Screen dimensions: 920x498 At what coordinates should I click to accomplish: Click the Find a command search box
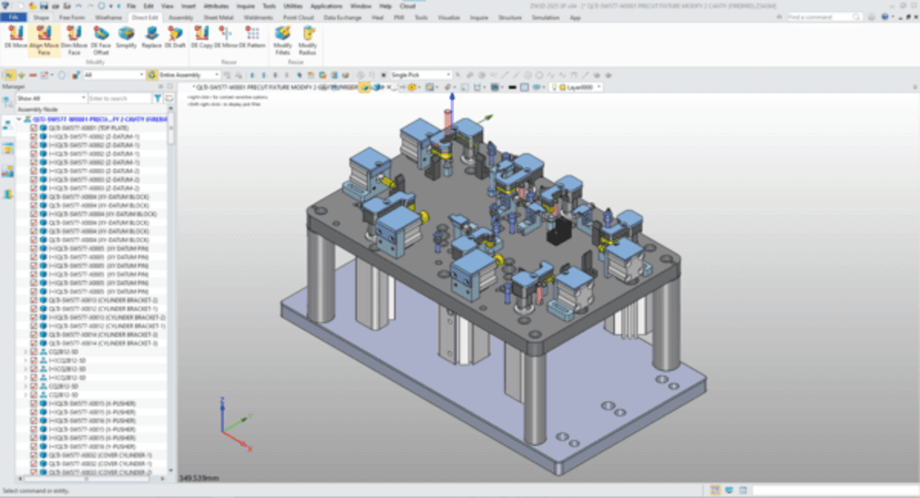coord(819,17)
